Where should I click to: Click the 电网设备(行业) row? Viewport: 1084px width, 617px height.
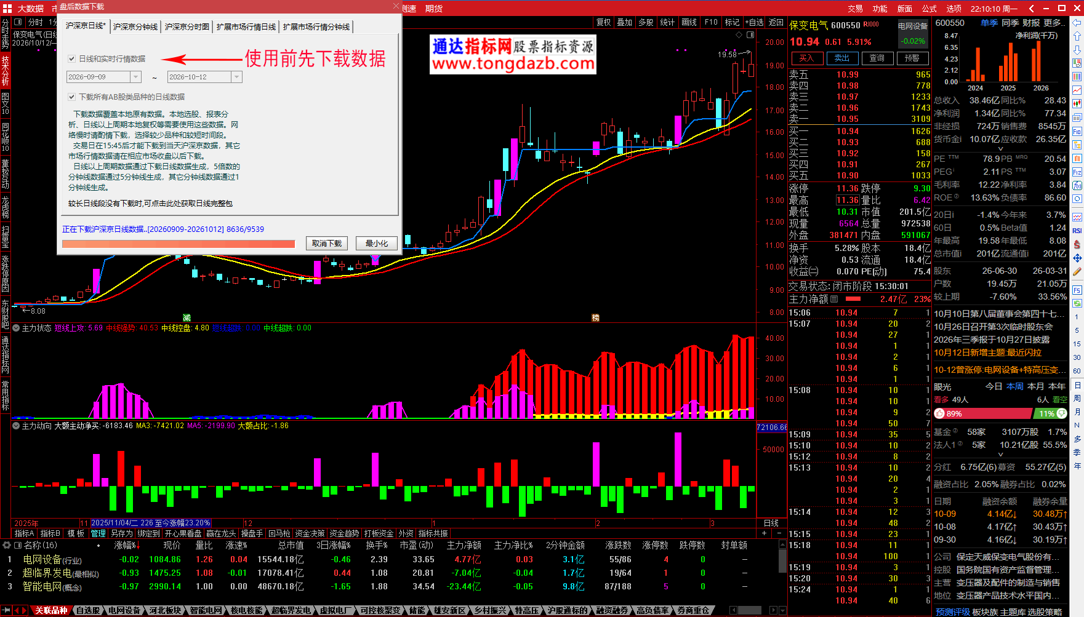[x=394, y=560]
